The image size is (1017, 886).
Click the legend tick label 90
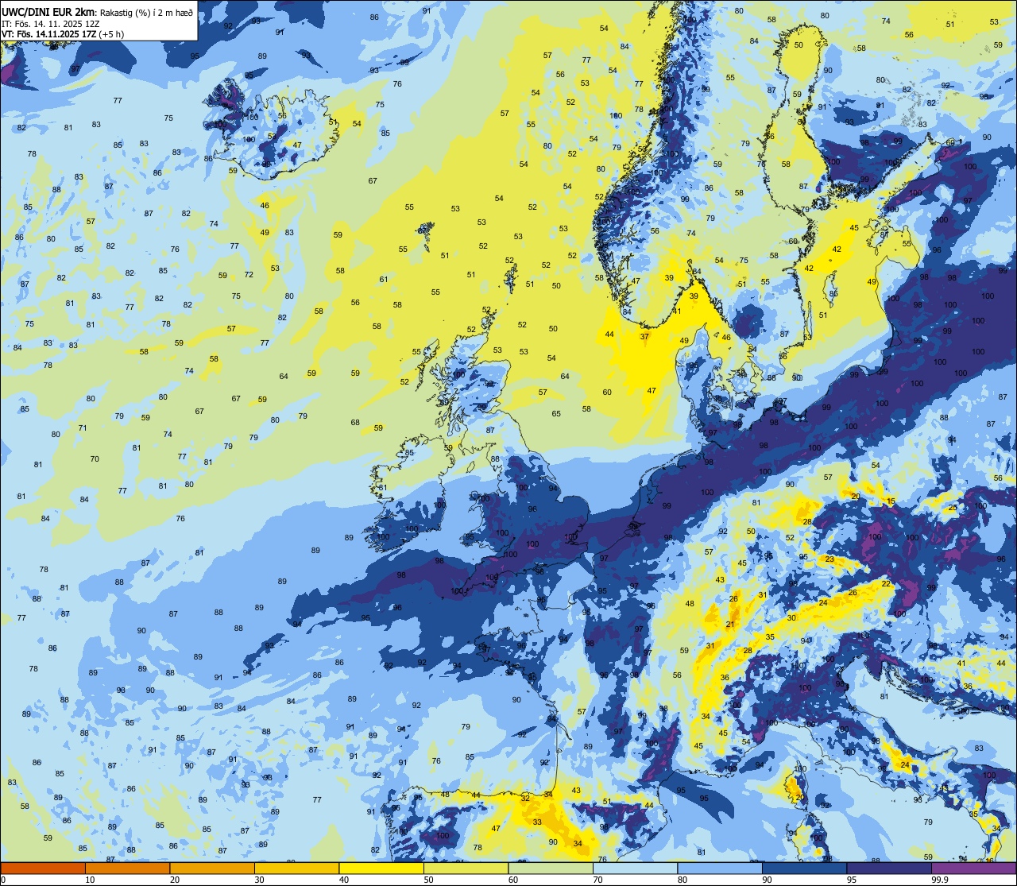click(767, 880)
